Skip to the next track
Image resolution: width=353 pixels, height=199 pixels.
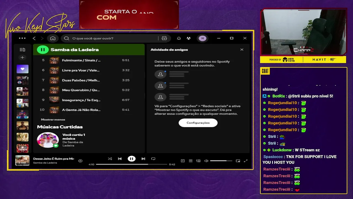(x=143, y=159)
